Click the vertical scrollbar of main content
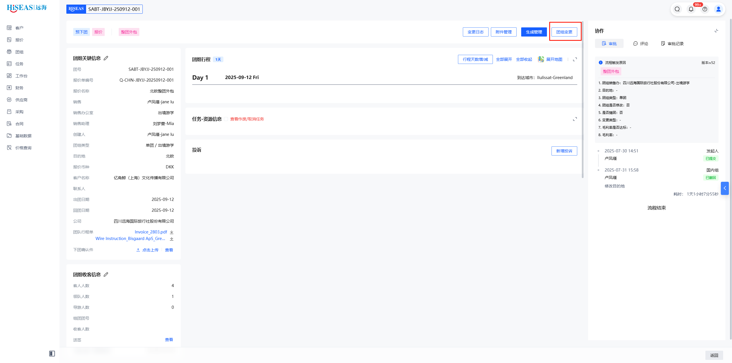Screen dimensions: 732x363 [582, 100]
